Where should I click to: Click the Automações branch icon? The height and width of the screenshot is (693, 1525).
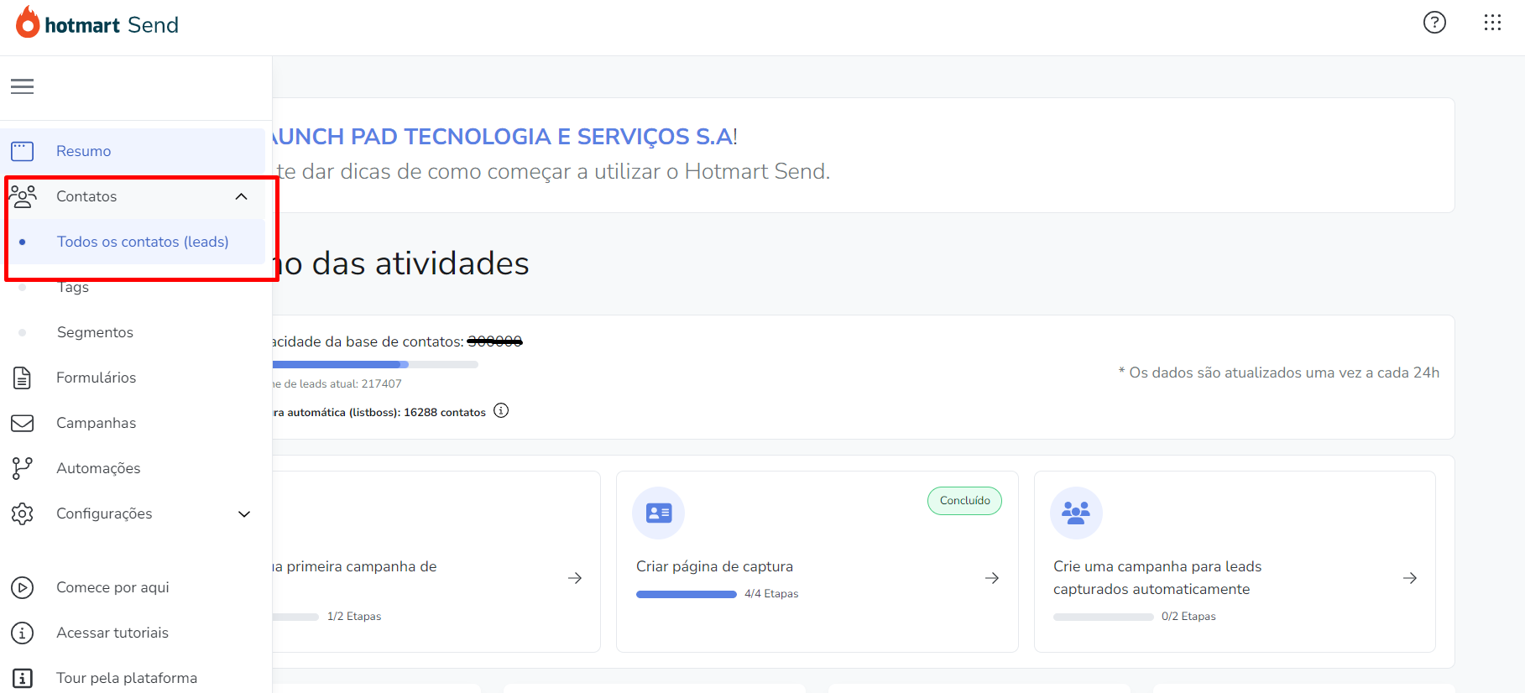point(23,468)
